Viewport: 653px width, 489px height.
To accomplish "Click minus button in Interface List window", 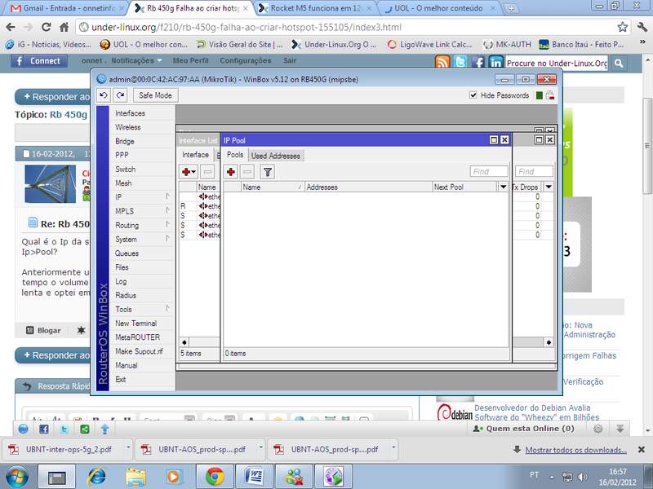I will (x=207, y=172).
